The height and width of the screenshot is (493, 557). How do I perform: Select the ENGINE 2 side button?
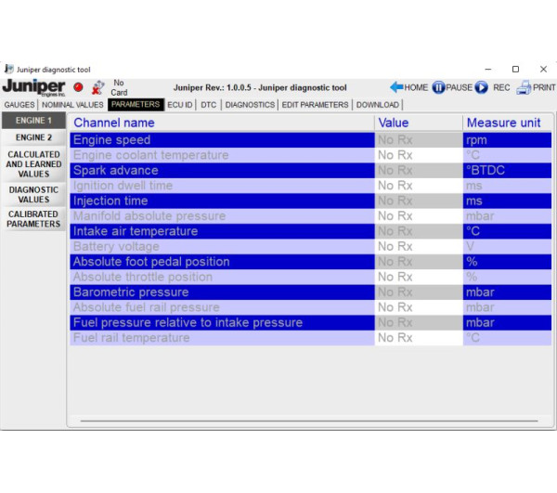tap(33, 137)
